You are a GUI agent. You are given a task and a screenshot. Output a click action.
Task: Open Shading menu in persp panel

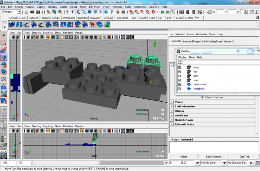36,32
